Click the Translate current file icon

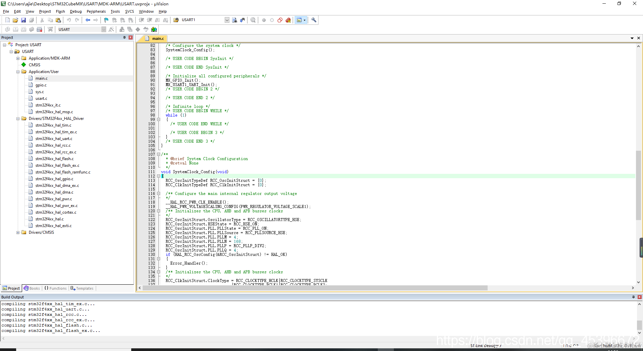(x=7, y=29)
